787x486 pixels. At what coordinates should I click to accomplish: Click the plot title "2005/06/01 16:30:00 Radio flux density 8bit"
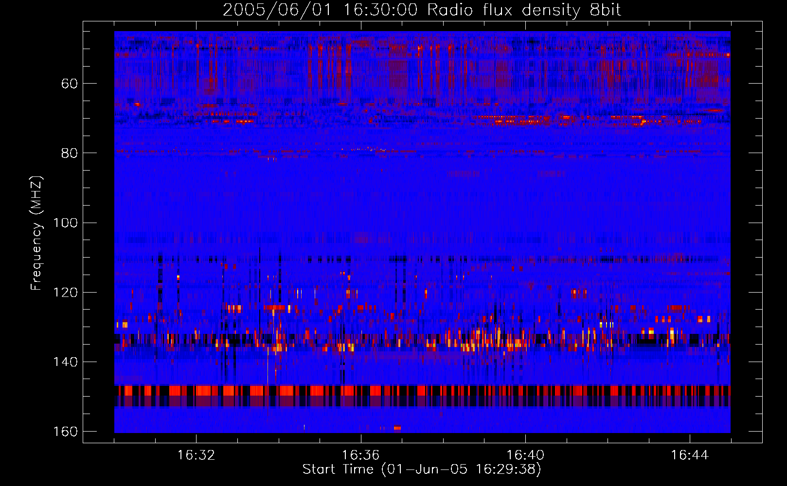tap(422, 10)
